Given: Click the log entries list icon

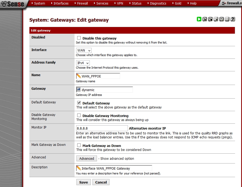Looking at the screenshot, I should click(227, 19).
